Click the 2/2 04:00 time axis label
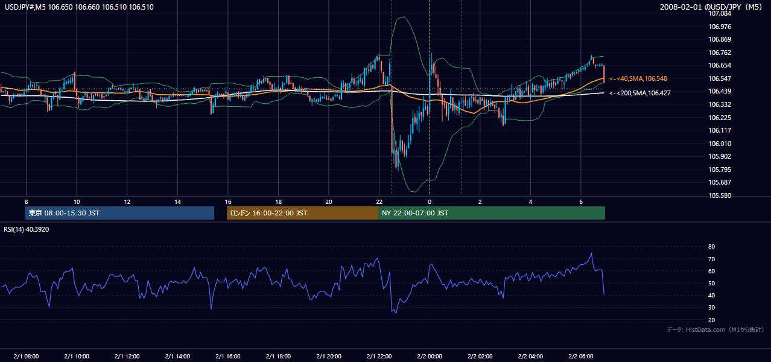771x362 pixels. (x=530, y=356)
